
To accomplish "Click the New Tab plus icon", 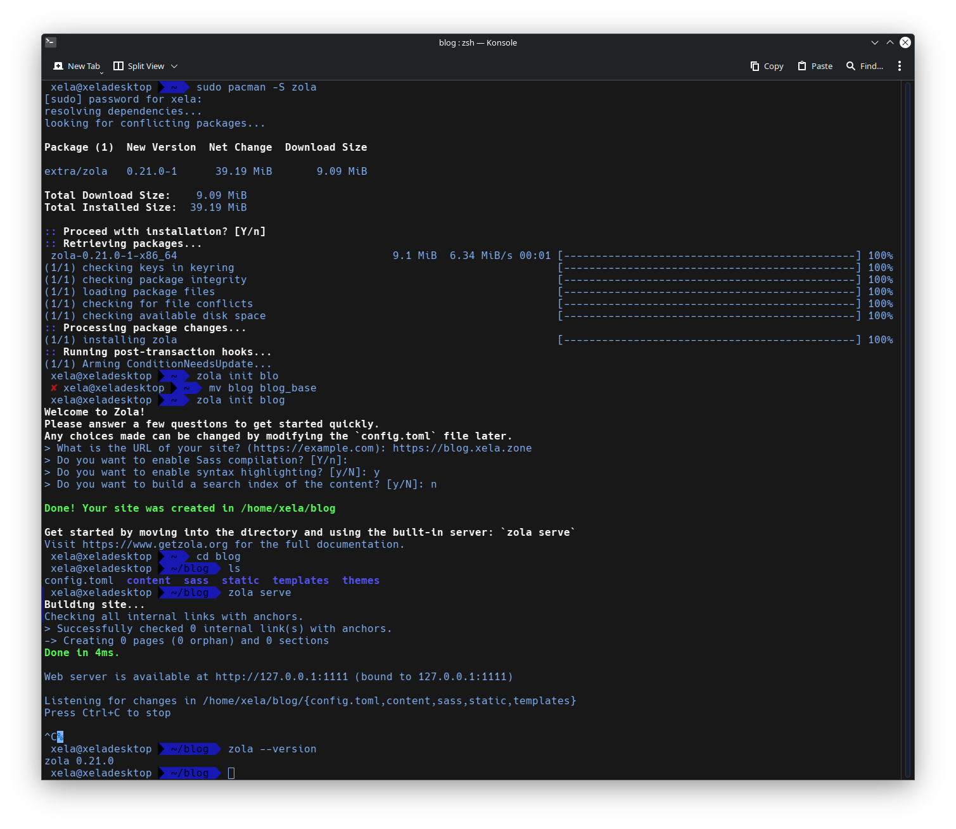I will coord(60,65).
